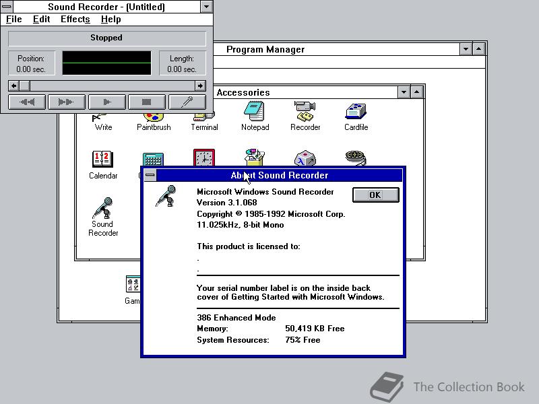Viewport: 539px width, 404px height.
Task: Click the Stop button in Sound Recorder
Action: point(146,102)
